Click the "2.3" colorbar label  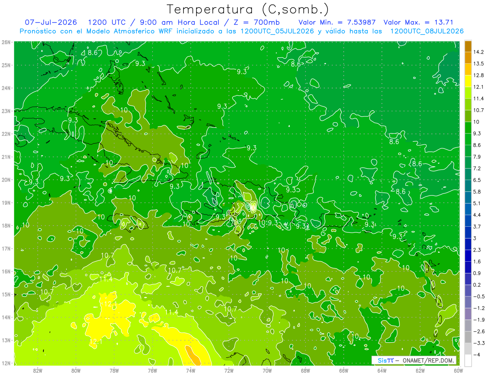[477, 250]
